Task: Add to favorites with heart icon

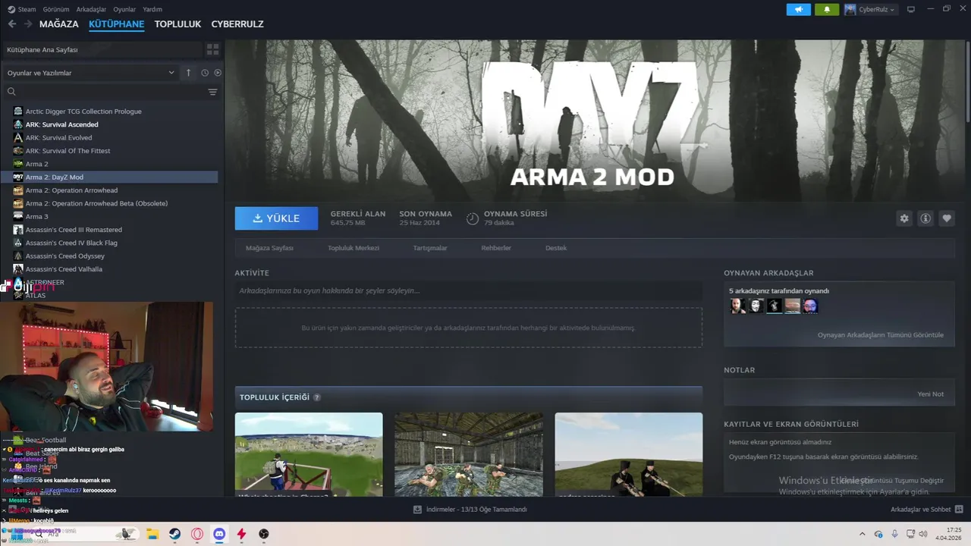Action: pos(947,218)
